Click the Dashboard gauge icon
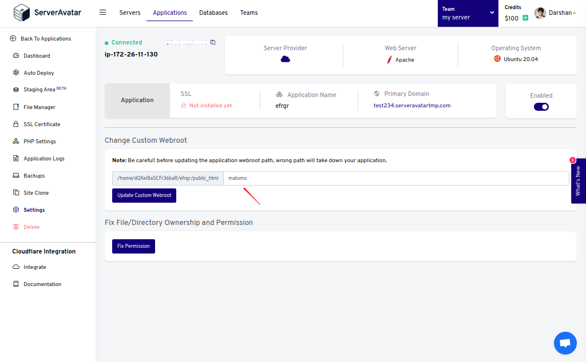 point(16,55)
